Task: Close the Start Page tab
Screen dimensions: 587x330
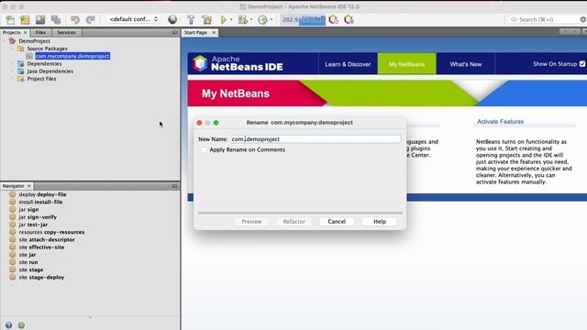Action: pos(214,33)
